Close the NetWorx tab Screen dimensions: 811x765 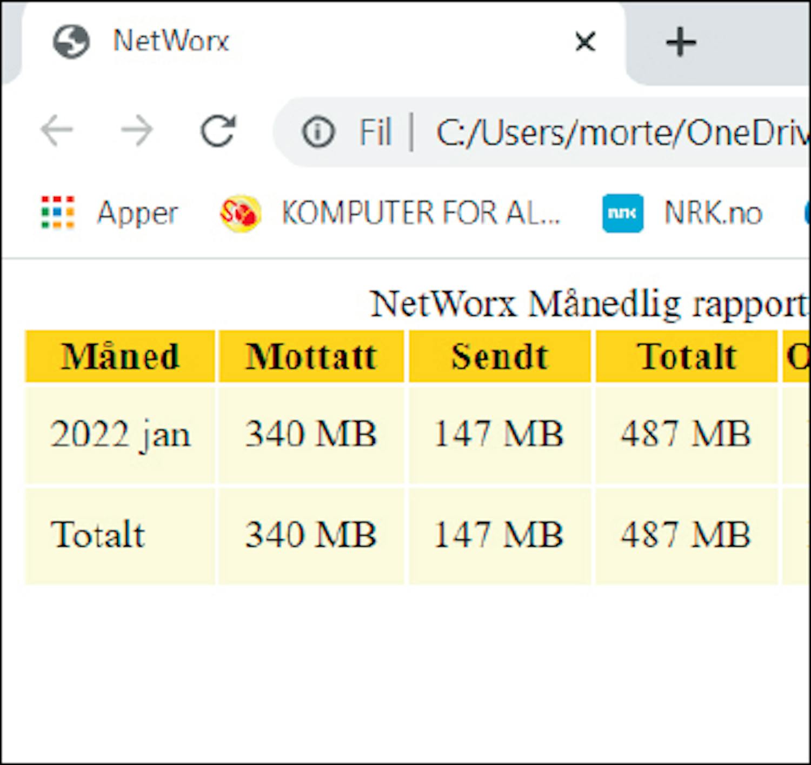coord(585,42)
